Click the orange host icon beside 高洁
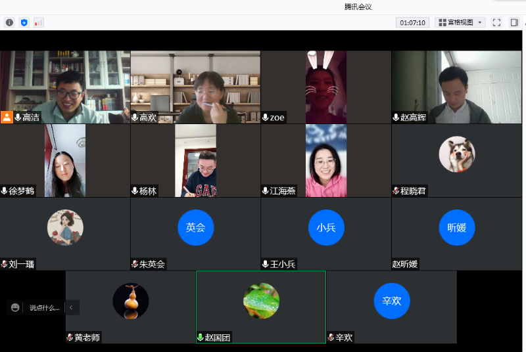The width and height of the screenshot is (526, 352). coord(7,117)
